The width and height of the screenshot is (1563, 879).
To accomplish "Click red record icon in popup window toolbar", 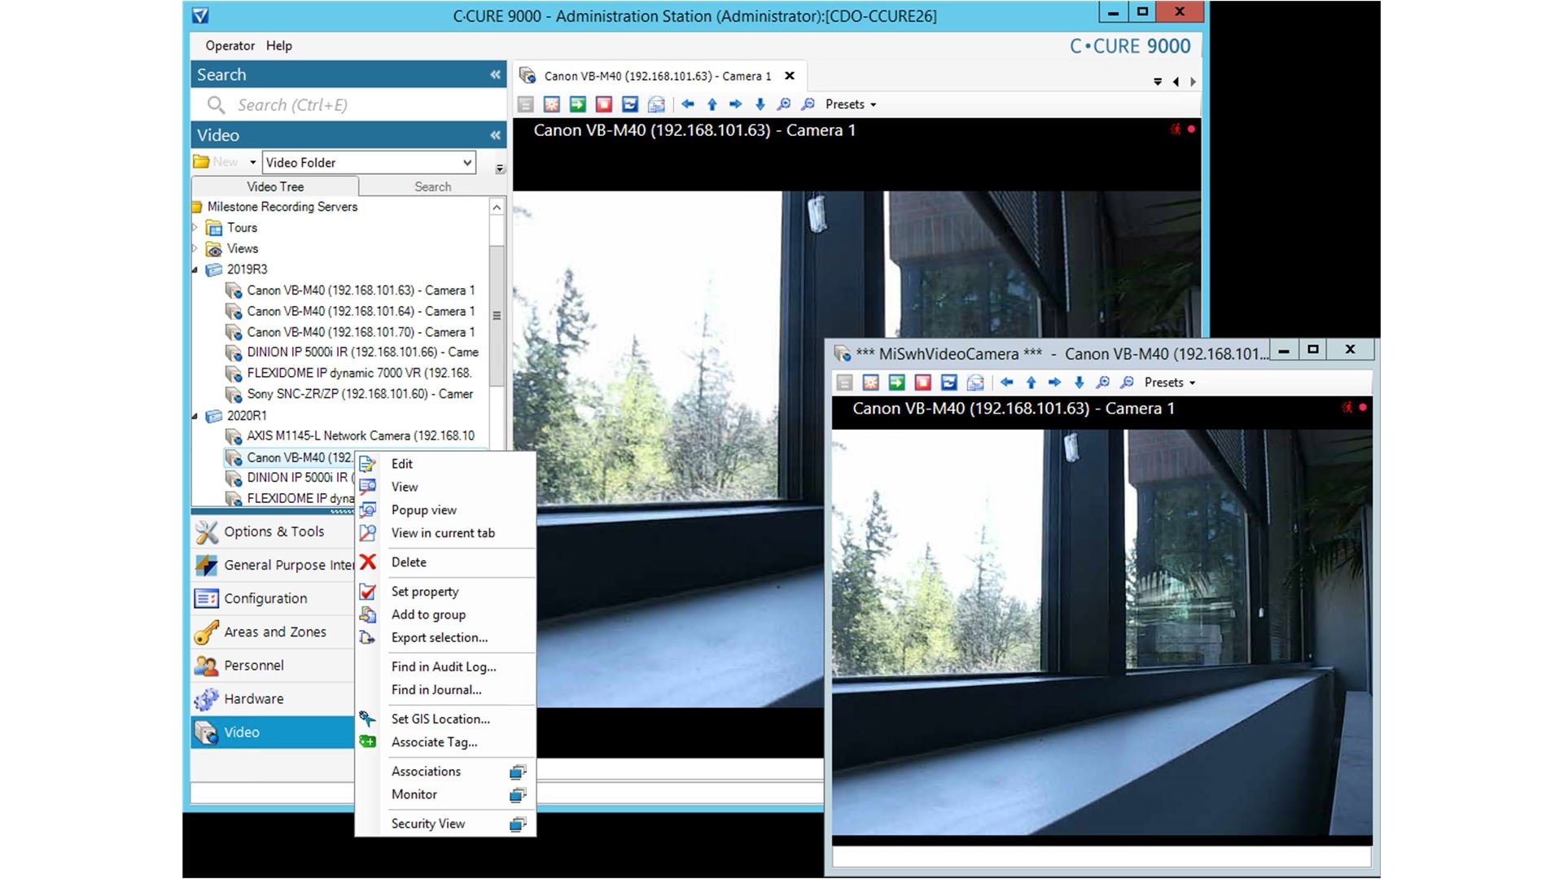I will [x=923, y=383].
